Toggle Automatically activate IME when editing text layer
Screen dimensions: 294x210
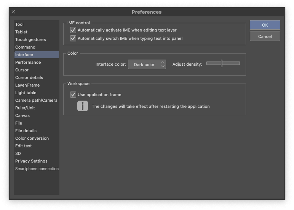coord(73,30)
